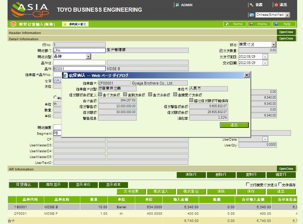The width and height of the screenshot is (303, 224).
Task: Select table row 2 F0001 MDSE F
Action: (x=152, y=213)
